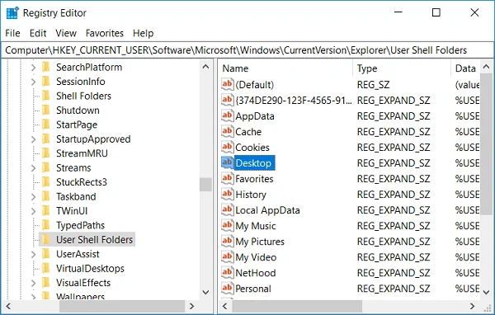The width and height of the screenshot is (495, 315).
Task: Select the VirtualDesktops key
Action: 90,268
